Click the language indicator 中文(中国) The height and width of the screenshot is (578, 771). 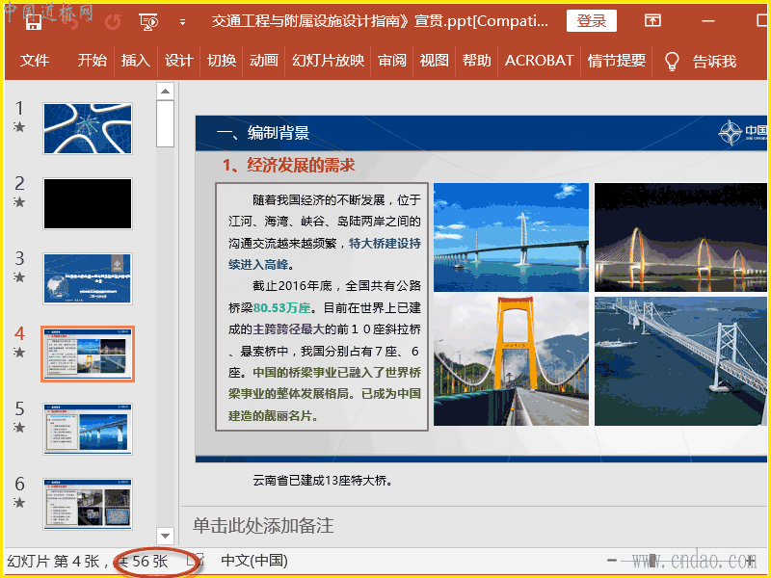[x=254, y=561]
